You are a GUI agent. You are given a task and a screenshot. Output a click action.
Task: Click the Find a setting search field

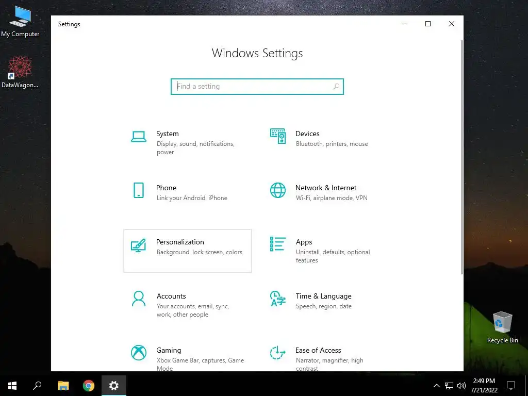coord(257,87)
